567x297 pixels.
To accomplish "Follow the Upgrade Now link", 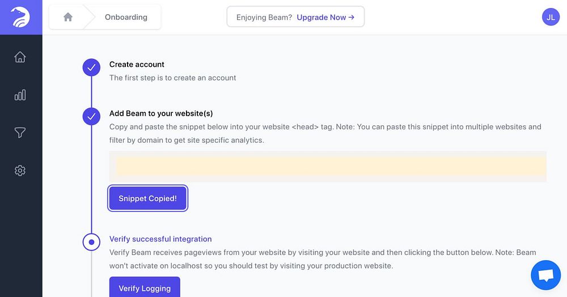I will pos(325,17).
